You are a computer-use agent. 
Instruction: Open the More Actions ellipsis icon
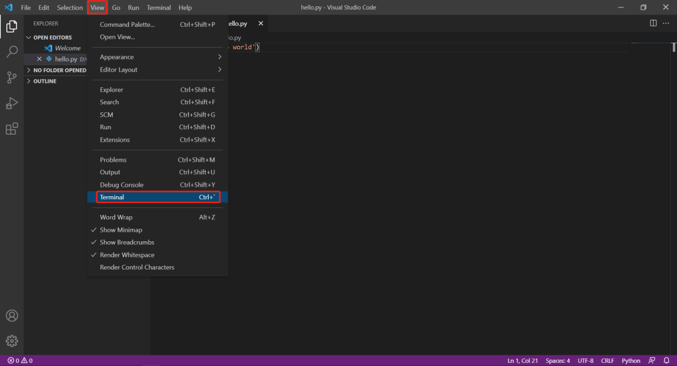click(666, 23)
